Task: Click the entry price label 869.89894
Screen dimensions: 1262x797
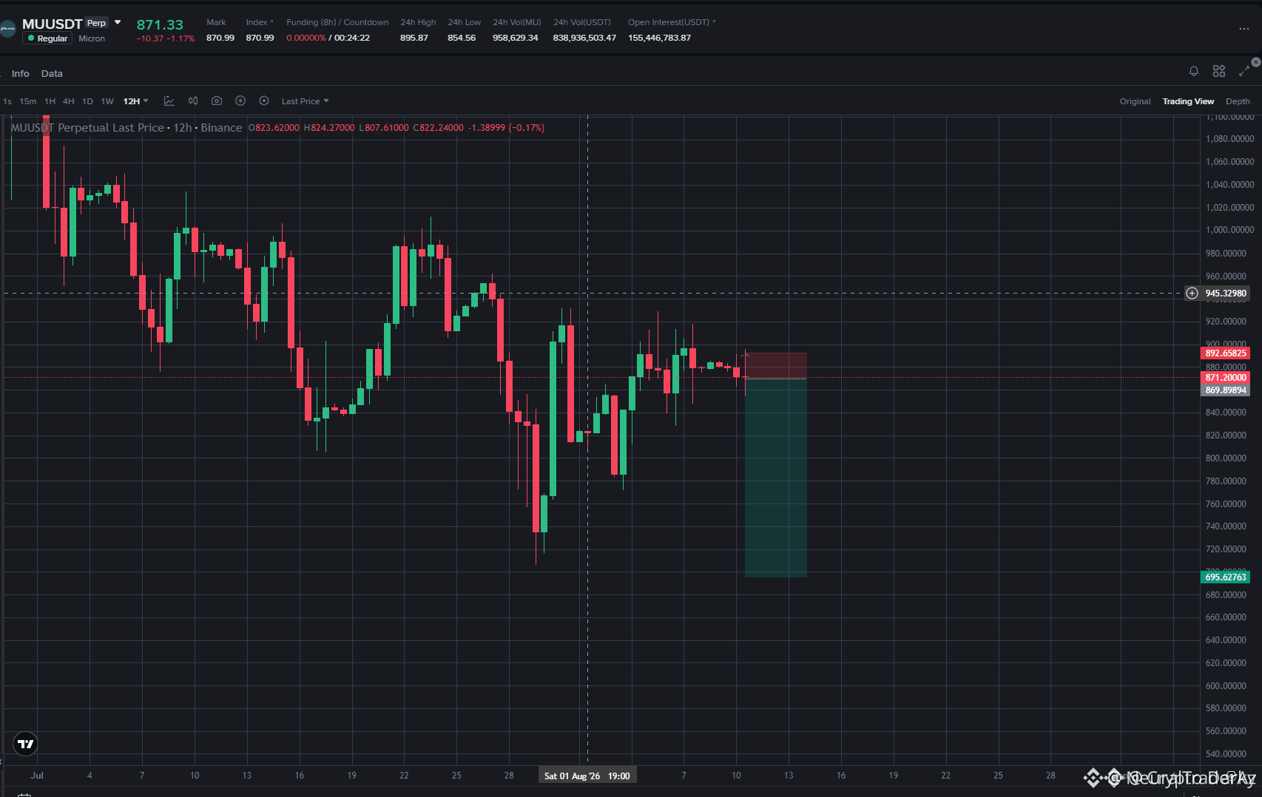Action: click(1226, 390)
